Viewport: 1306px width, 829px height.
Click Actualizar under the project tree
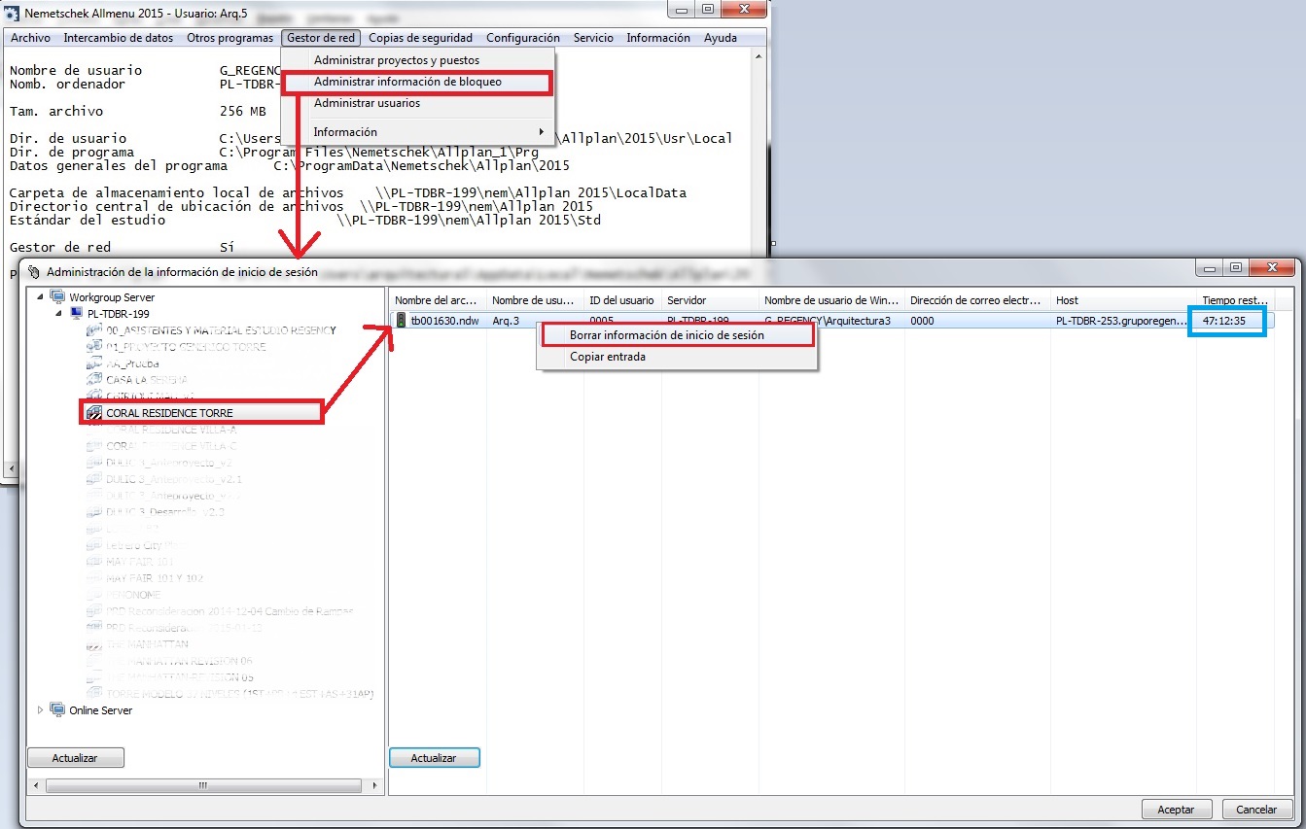click(76, 757)
